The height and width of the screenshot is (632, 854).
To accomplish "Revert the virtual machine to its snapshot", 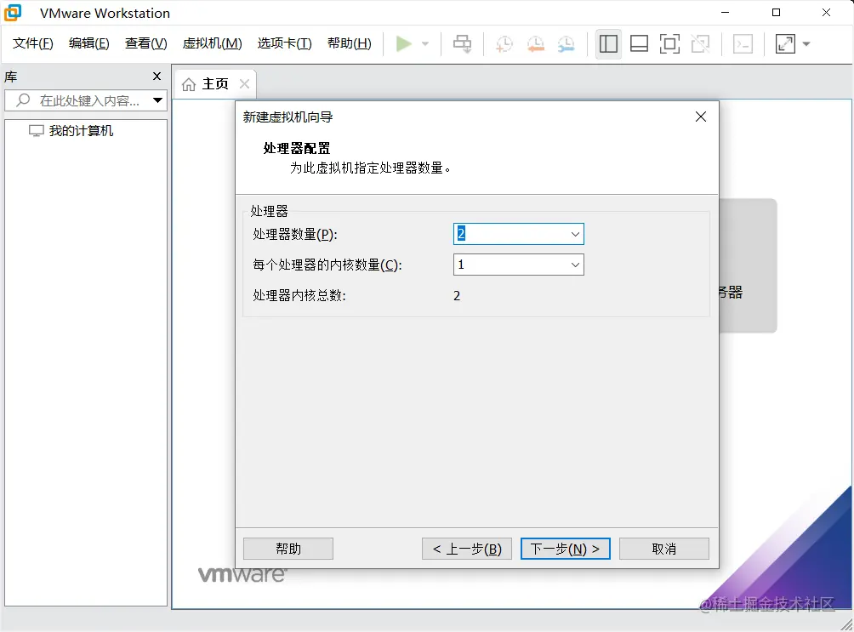I will [x=534, y=43].
